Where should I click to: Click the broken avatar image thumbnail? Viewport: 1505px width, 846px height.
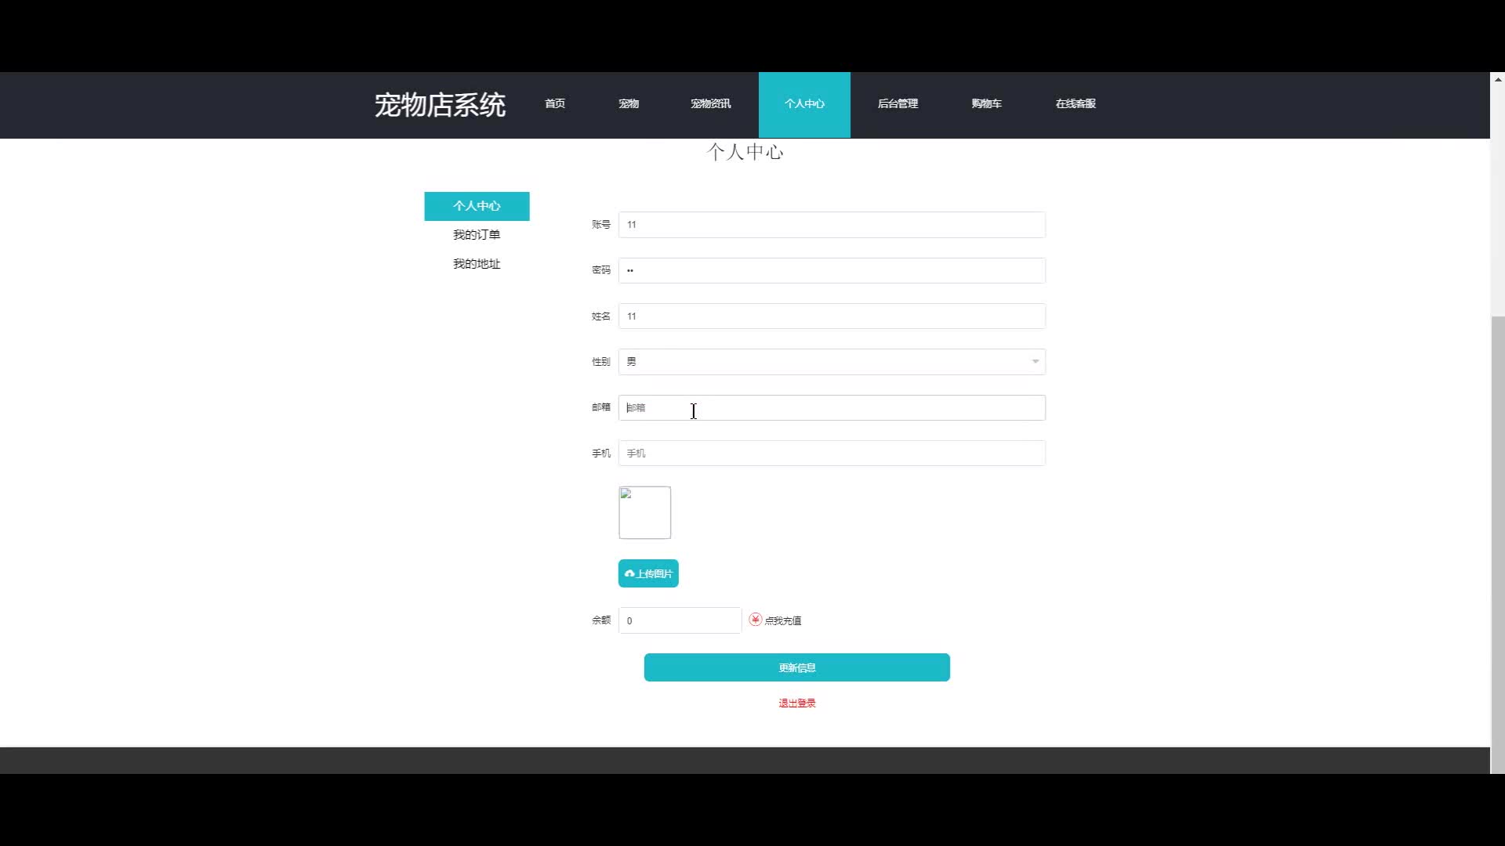(x=644, y=512)
